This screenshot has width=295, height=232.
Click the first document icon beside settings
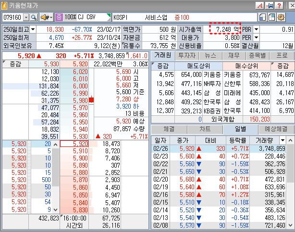[262, 17]
